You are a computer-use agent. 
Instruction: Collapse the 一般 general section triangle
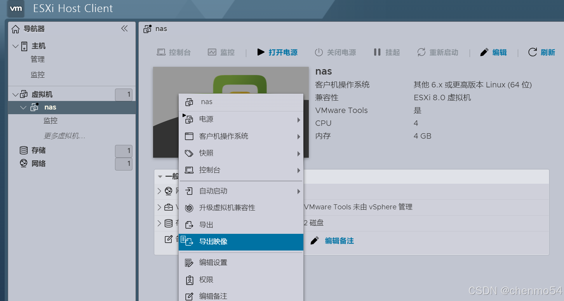pyautogui.click(x=160, y=176)
